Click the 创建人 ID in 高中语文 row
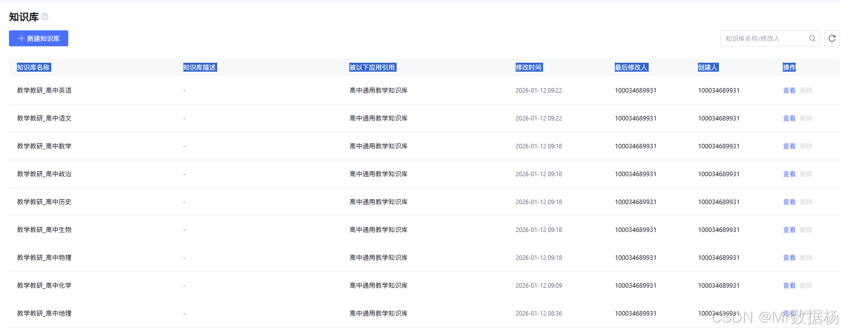 point(719,118)
